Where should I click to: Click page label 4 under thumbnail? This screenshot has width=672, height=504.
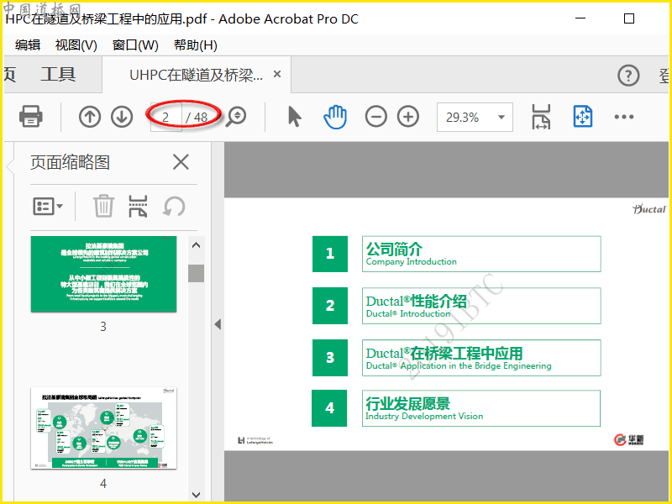(x=103, y=484)
